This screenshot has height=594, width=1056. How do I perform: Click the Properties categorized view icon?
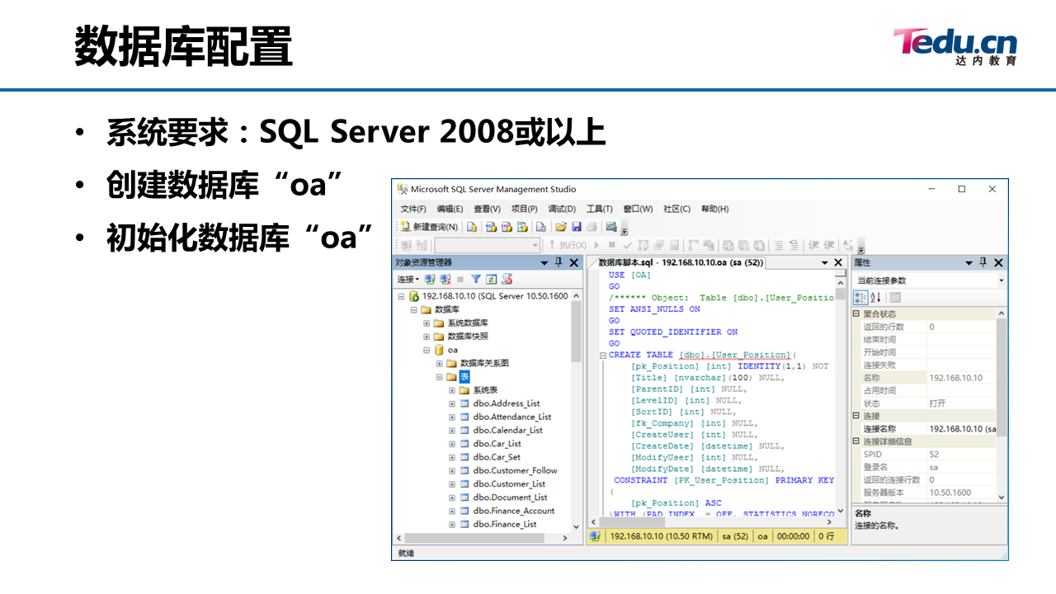[860, 298]
